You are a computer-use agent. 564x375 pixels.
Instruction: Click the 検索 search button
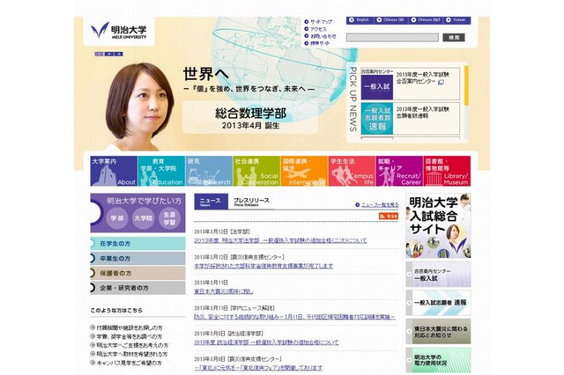click(x=454, y=37)
